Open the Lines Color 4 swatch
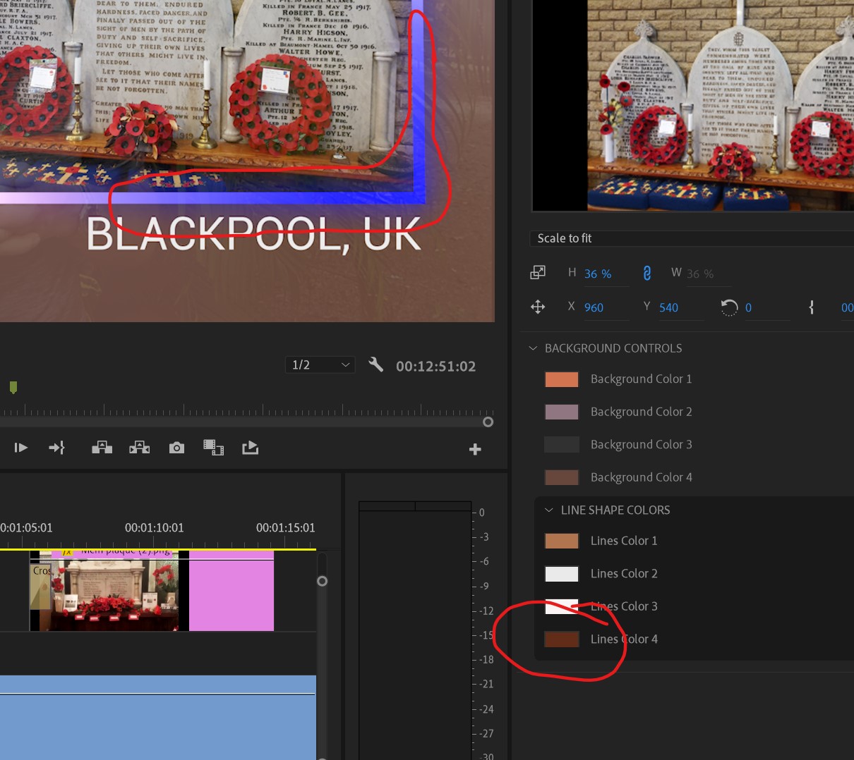 (x=561, y=639)
